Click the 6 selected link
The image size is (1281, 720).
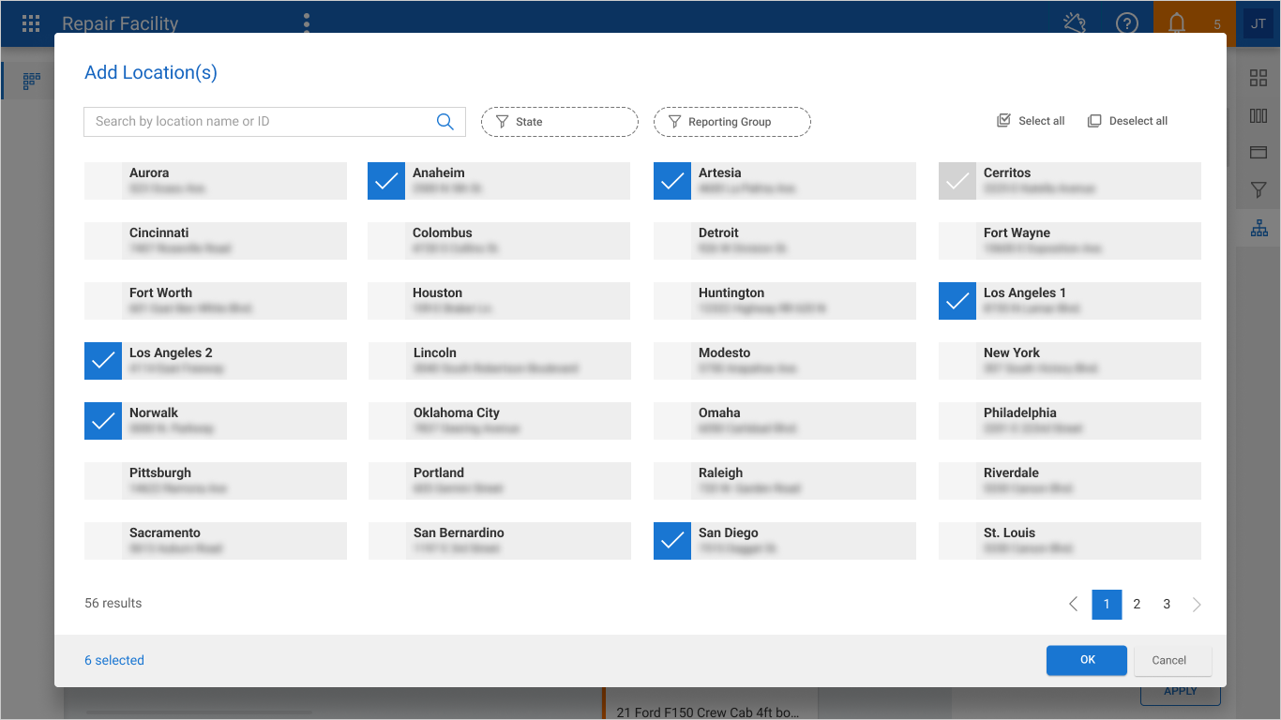tap(114, 660)
